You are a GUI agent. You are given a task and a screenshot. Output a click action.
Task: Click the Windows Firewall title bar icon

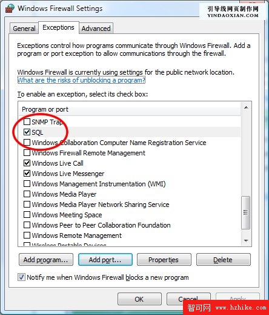tap(10, 8)
